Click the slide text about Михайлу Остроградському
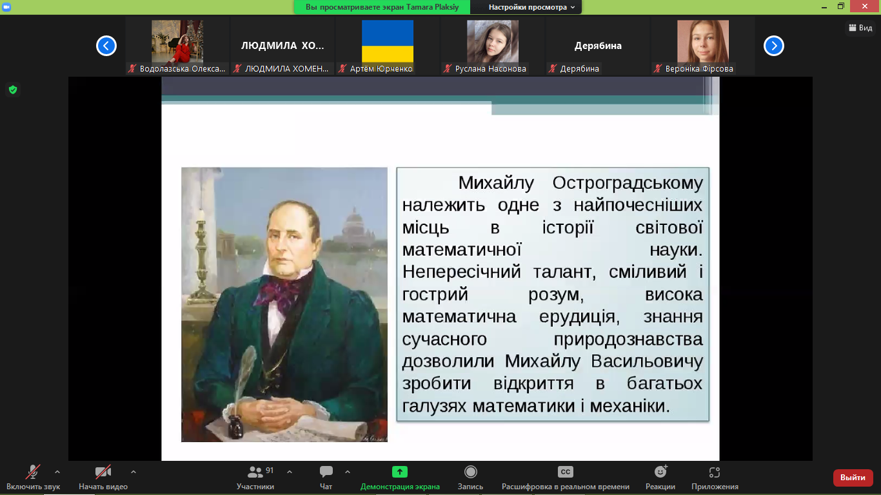The height and width of the screenshot is (495, 881). [553, 294]
